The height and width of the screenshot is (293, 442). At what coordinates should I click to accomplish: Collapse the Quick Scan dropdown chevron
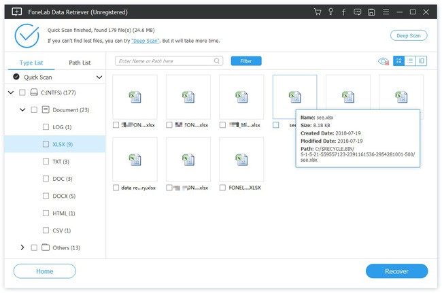[x=99, y=77]
